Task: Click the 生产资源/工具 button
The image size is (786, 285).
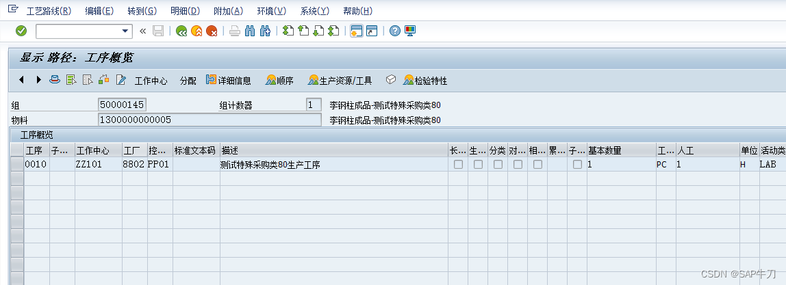Action: click(340, 81)
